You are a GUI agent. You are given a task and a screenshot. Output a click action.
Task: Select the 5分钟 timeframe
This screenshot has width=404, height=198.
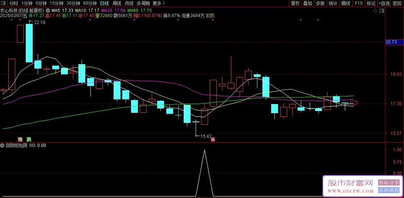(x=41, y=3)
